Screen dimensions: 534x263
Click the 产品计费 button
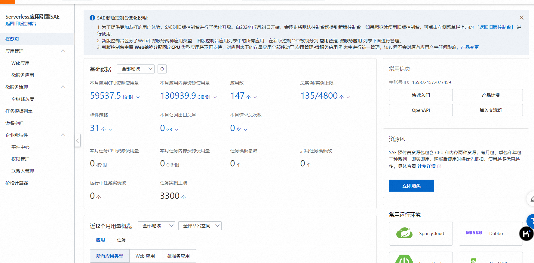pyautogui.click(x=491, y=95)
